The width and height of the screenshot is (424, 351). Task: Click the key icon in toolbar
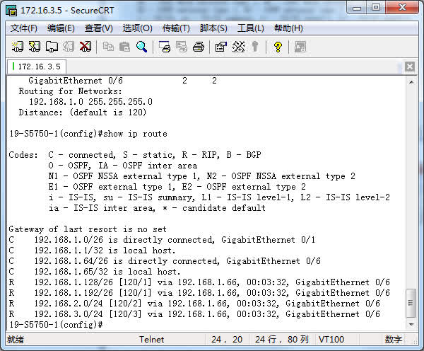coord(254,47)
